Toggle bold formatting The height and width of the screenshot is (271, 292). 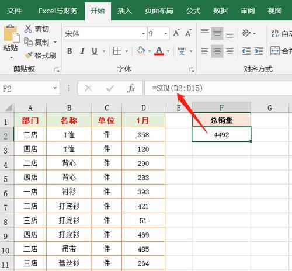pos(69,51)
